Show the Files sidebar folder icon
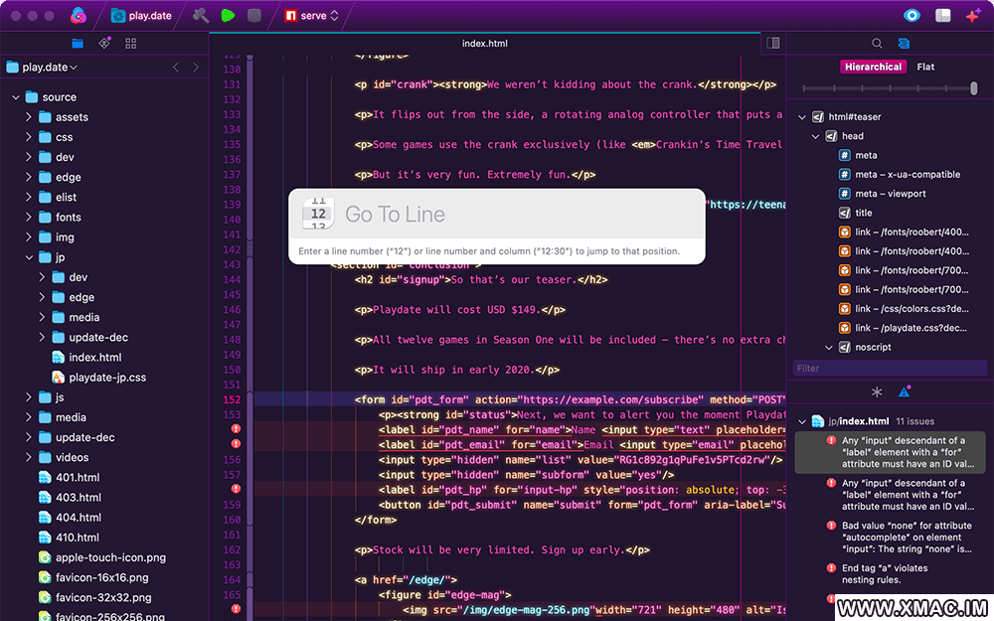 (78, 43)
